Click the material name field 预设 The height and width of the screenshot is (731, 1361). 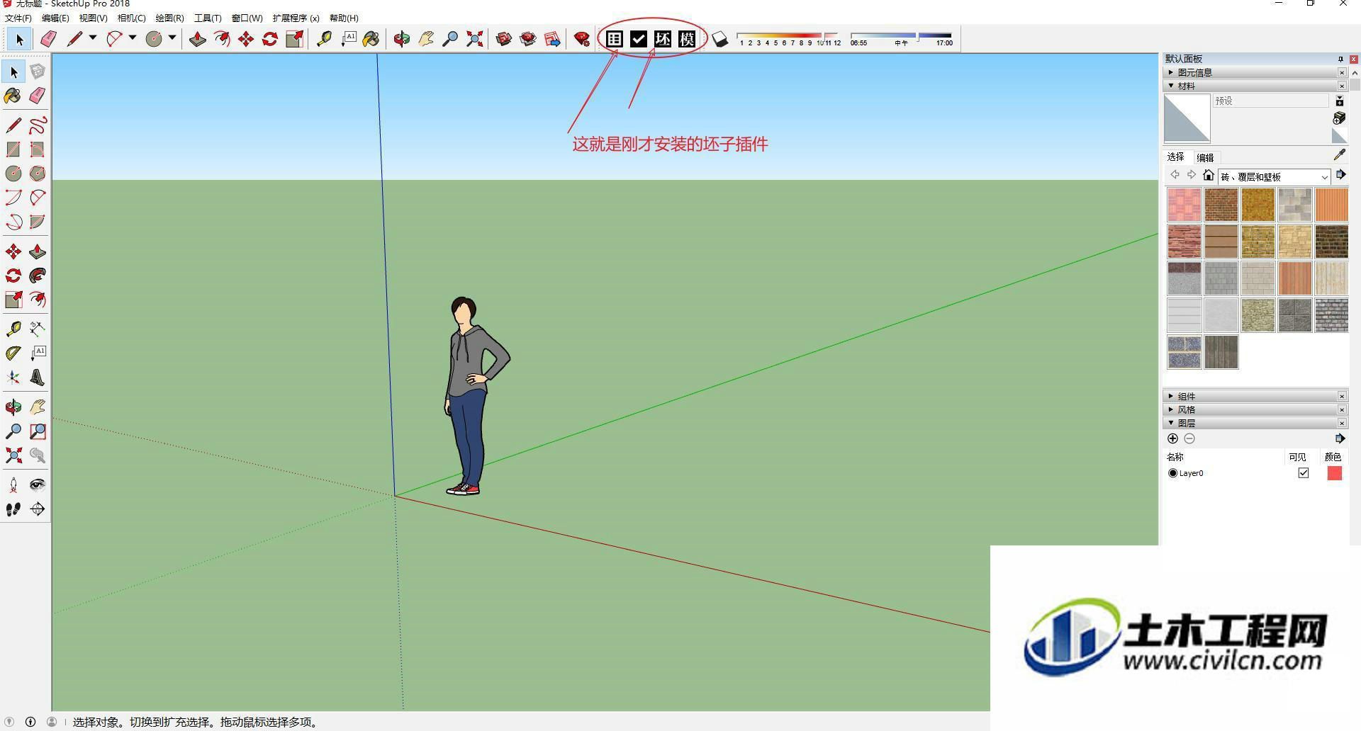pos(1270,101)
